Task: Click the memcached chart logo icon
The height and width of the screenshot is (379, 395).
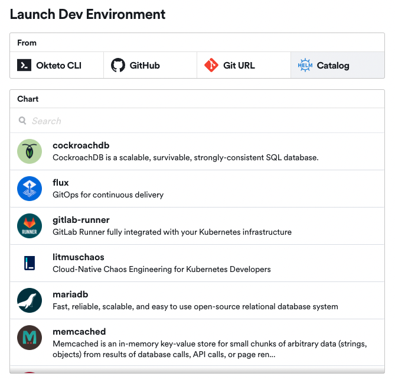Action: [30, 338]
